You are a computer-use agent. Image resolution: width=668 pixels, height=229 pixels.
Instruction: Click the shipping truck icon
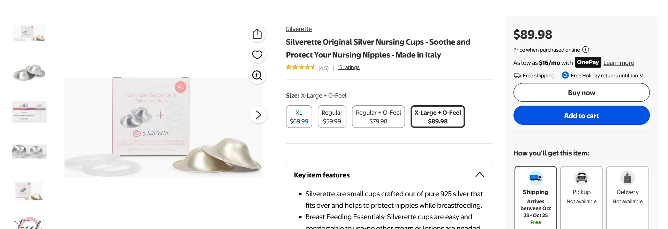535,178
